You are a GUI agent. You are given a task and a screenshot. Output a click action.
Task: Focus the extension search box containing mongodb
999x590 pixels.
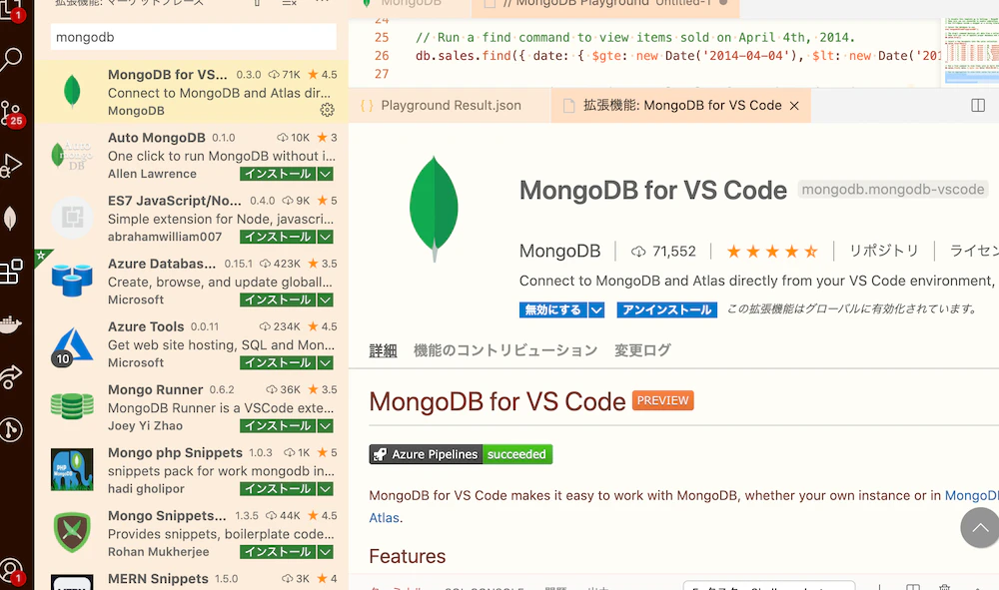coord(194,37)
